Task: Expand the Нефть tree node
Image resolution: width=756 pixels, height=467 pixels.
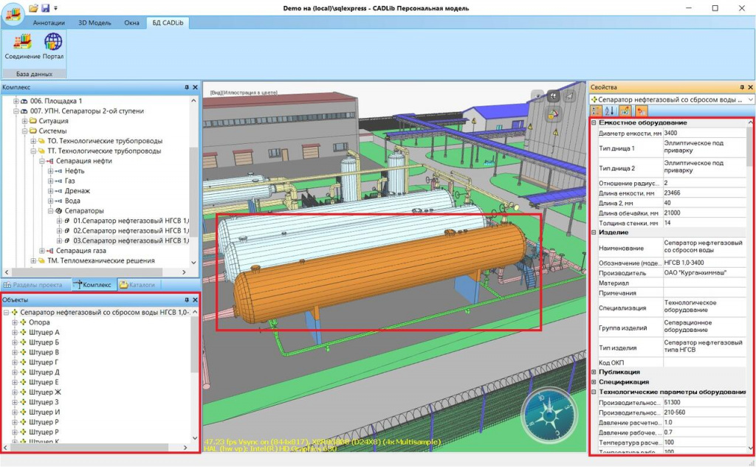Action: point(51,171)
